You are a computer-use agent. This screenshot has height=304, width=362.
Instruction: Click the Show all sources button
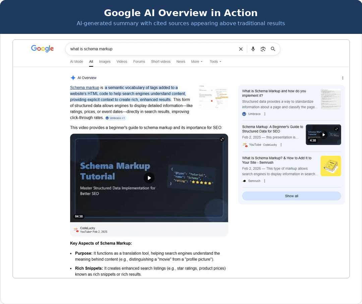(291, 196)
